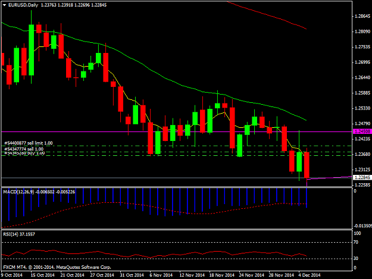372x279 pixels.
Task: Select the 12 Nov 2014 date label
Action: pos(192,275)
